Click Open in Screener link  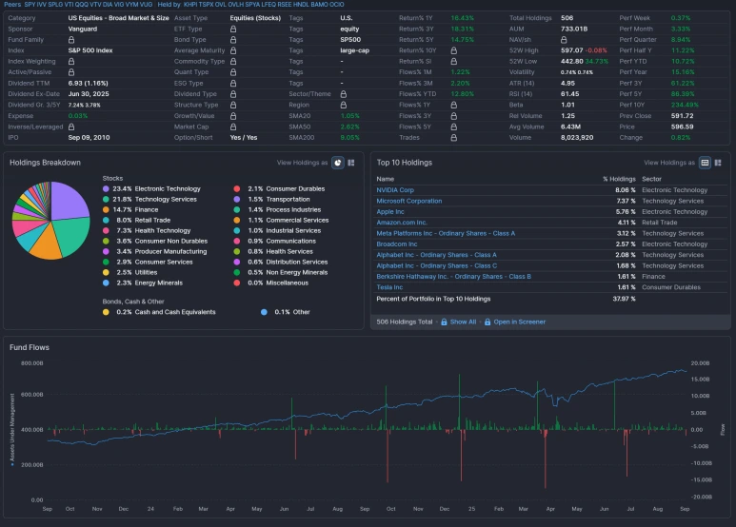coord(519,322)
